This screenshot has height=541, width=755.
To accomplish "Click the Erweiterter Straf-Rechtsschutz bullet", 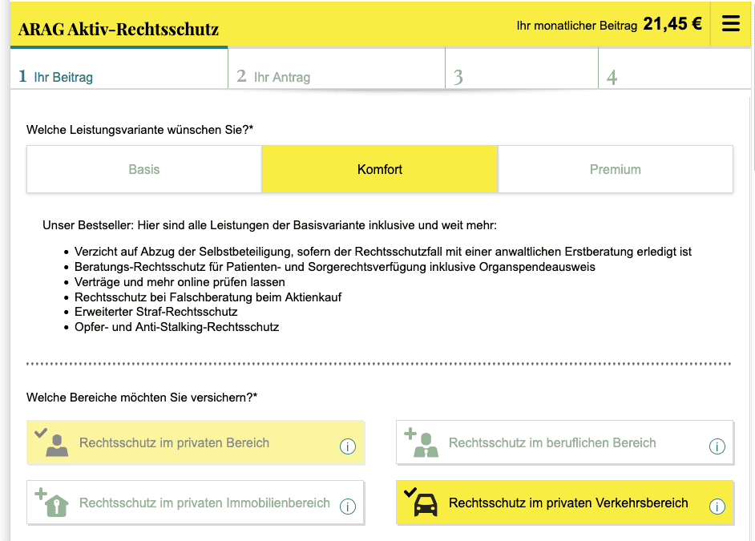I will [x=156, y=312].
